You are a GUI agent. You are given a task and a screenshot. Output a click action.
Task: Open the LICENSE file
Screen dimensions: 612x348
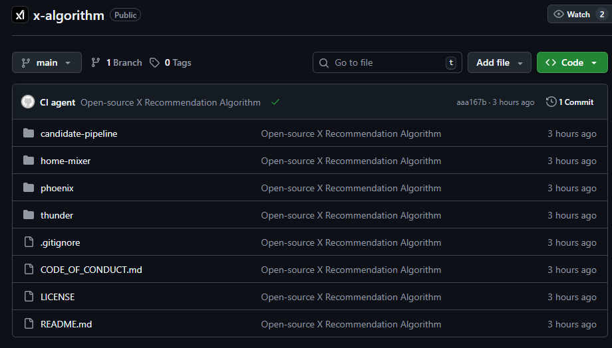click(x=57, y=298)
